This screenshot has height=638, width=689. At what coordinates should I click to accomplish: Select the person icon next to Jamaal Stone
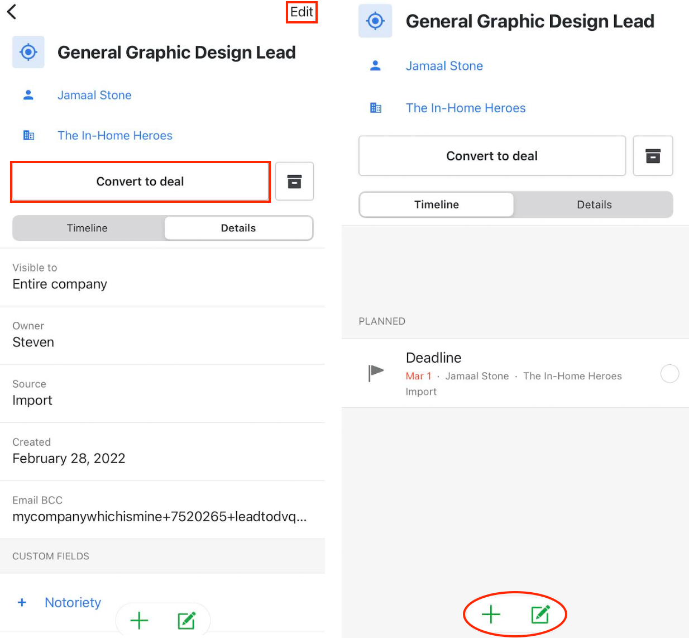[28, 95]
